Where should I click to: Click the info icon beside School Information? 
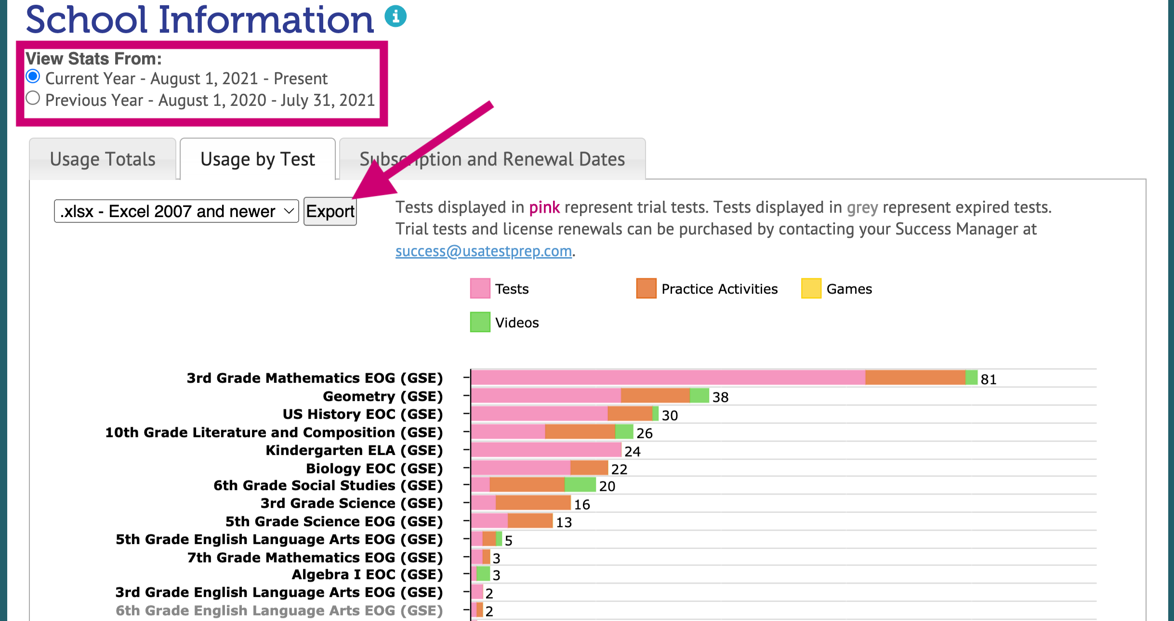(396, 17)
